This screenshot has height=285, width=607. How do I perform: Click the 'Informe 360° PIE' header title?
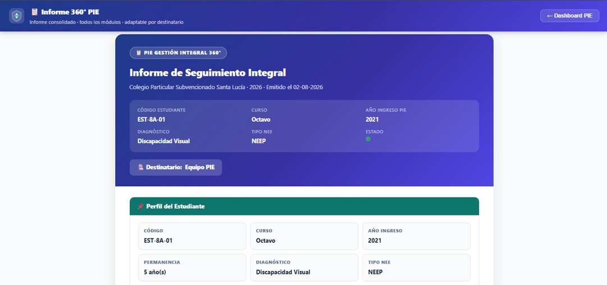click(70, 12)
